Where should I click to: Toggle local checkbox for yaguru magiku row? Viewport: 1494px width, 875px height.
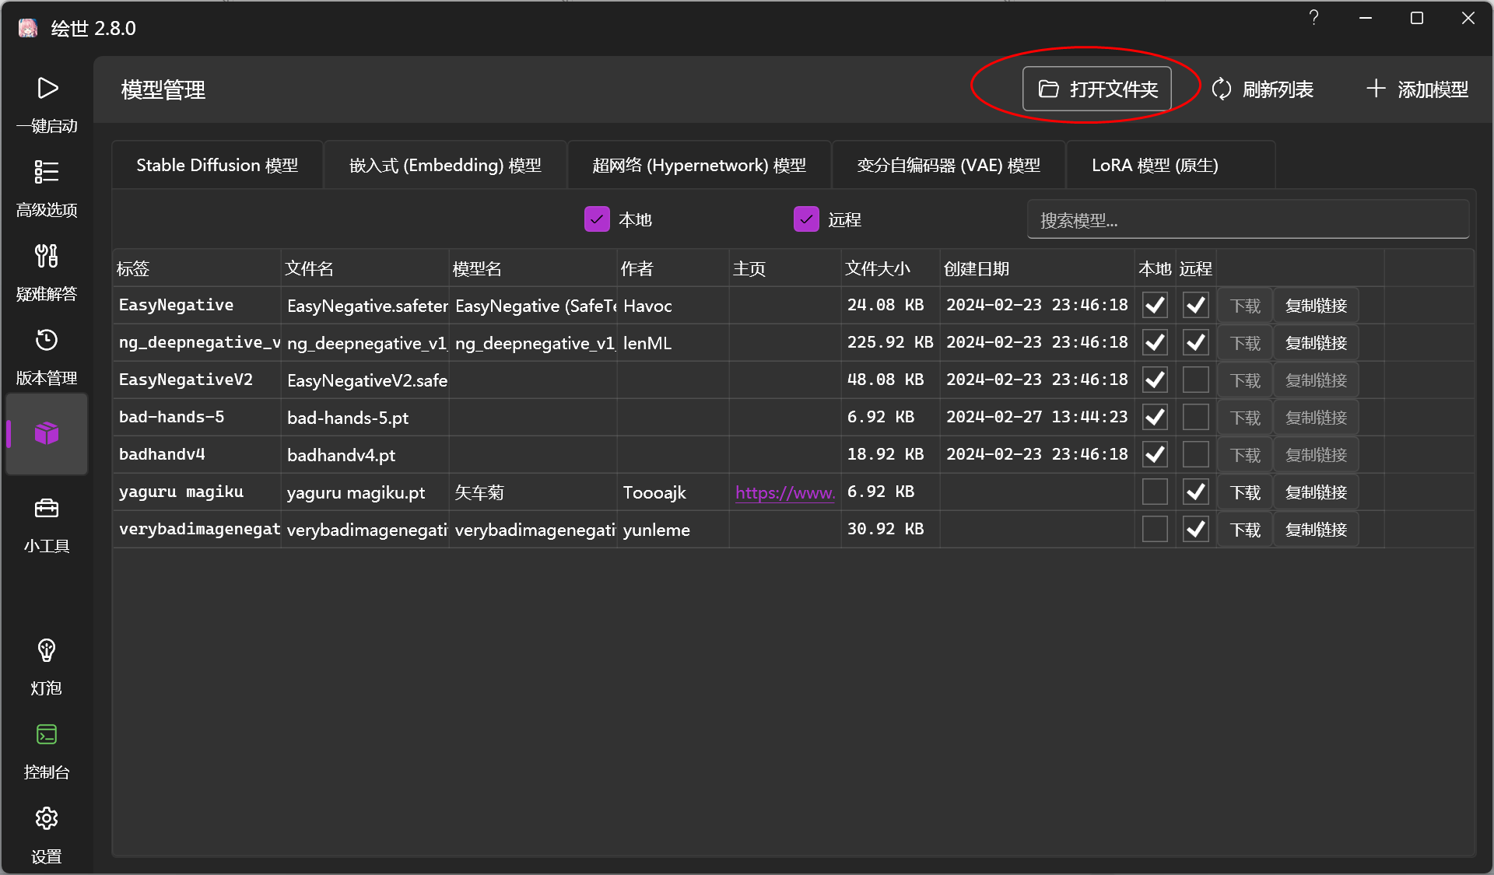point(1155,492)
